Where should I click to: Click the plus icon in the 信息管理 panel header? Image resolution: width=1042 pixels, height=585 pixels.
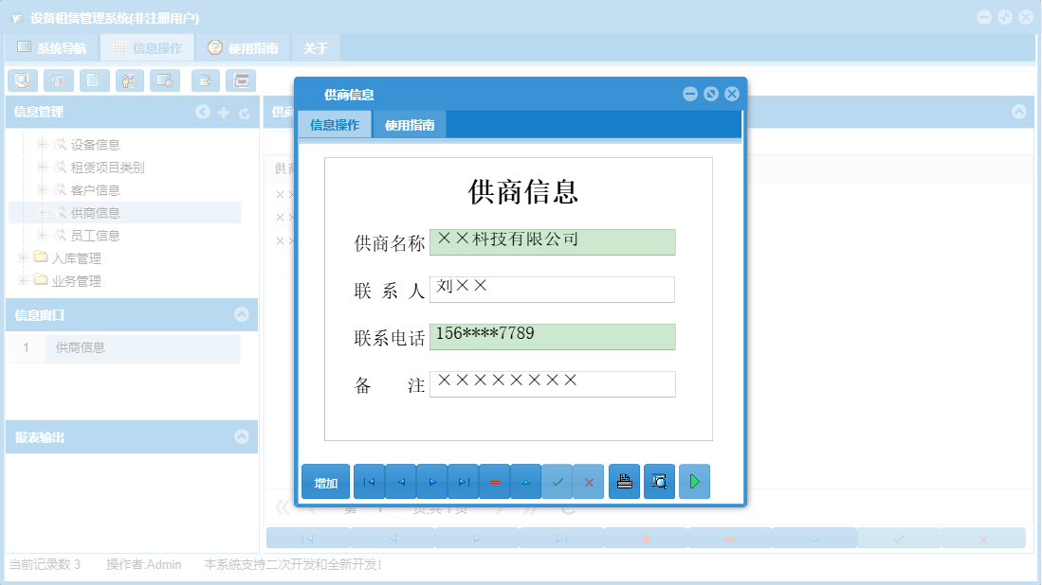(224, 112)
